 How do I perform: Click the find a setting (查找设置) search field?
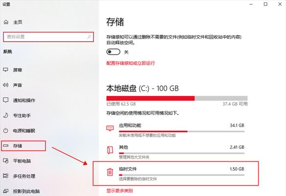click(48, 37)
